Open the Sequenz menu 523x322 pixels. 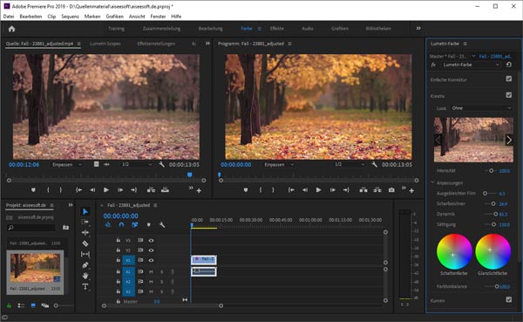70,17
